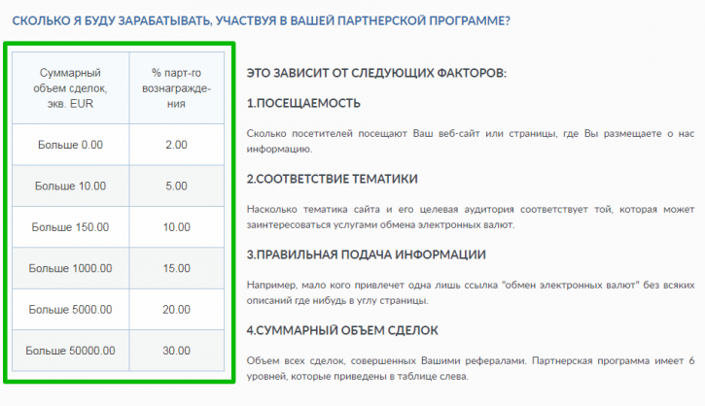Select the '% парт-го вознаграждения' column header
The height and width of the screenshot is (406, 705).
tap(177, 88)
